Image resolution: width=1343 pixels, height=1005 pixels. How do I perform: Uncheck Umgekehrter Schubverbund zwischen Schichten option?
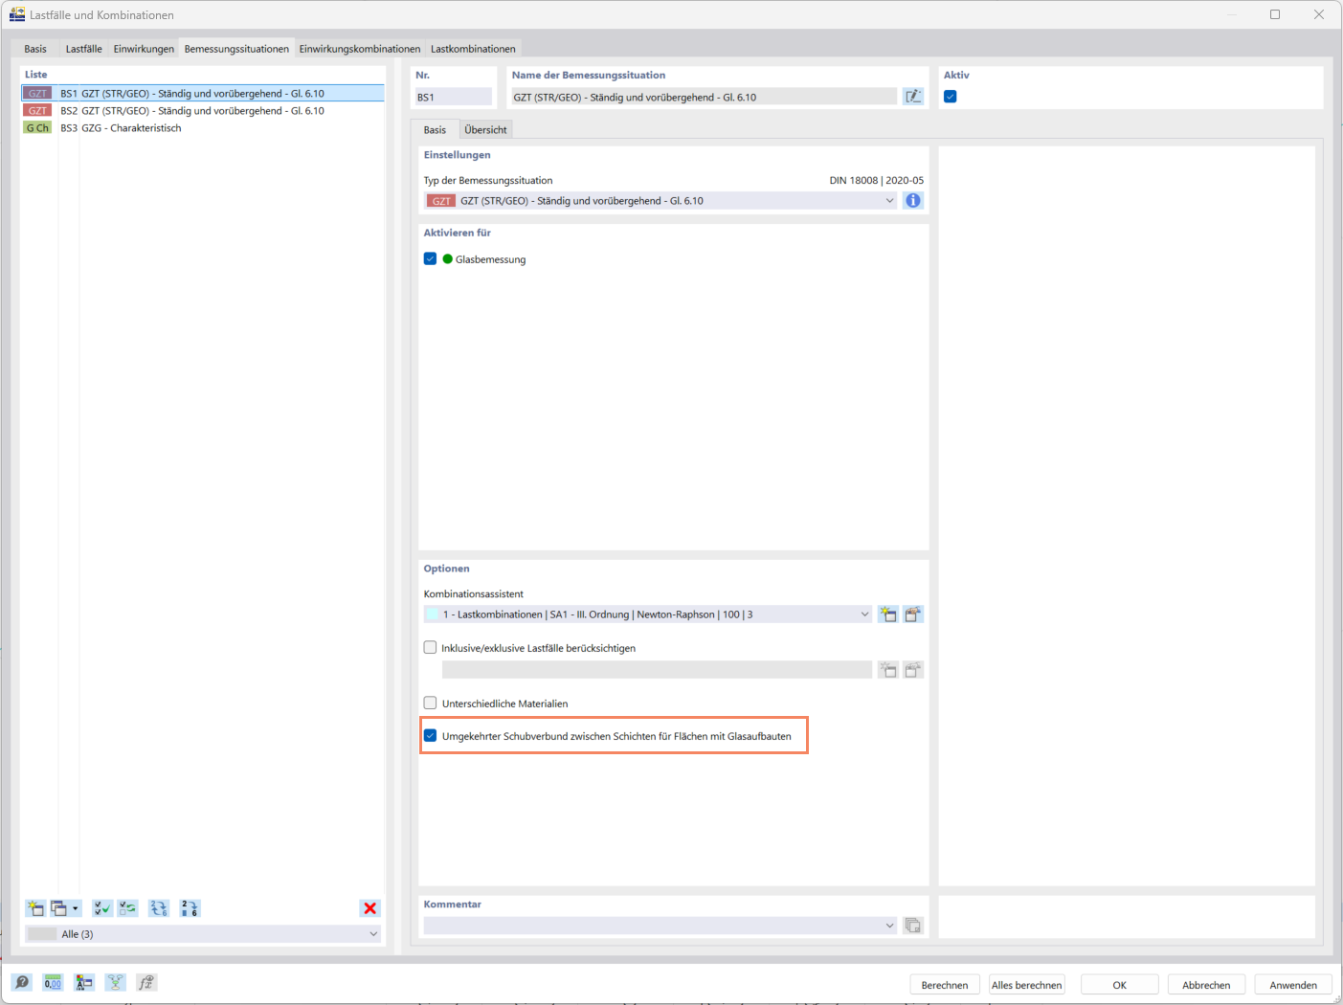tap(430, 735)
